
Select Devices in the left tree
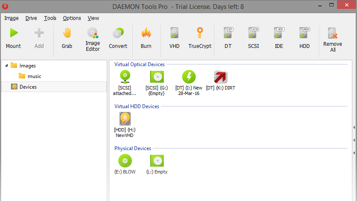tap(54, 87)
